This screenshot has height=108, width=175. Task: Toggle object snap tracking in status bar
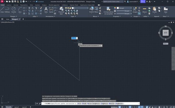(139, 107)
